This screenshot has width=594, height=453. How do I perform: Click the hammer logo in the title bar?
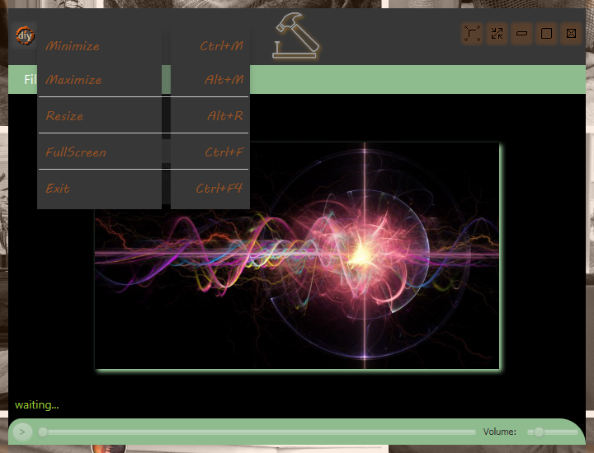click(x=296, y=36)
